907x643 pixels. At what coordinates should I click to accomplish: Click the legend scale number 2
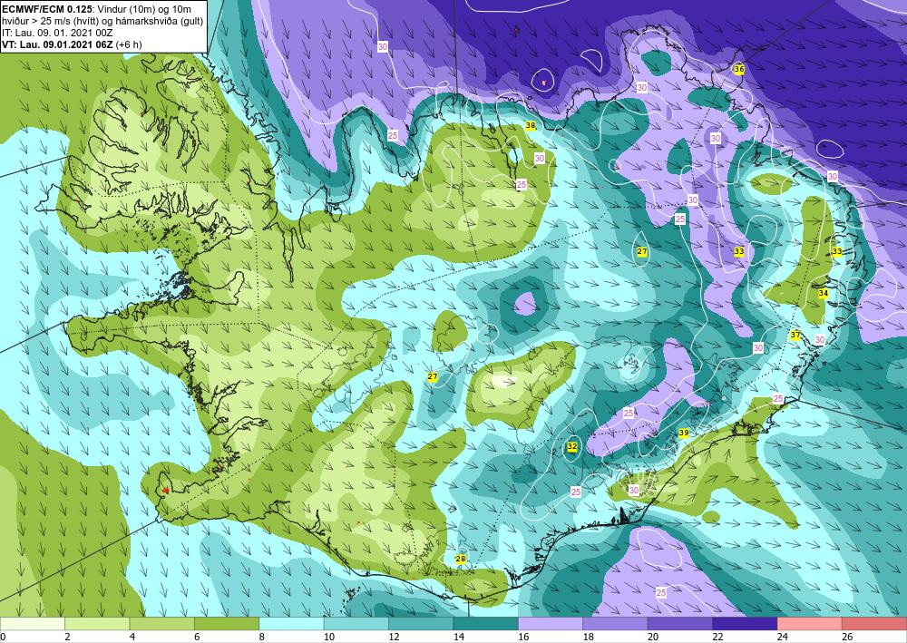tap(68, 638)
